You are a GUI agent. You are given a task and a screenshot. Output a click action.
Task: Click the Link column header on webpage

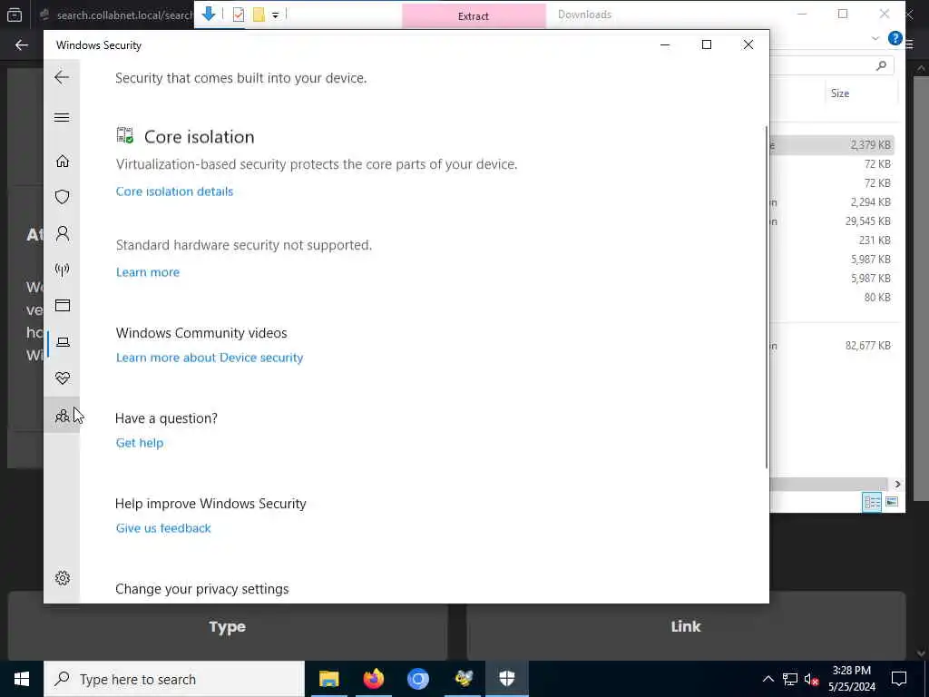[686, 626]
